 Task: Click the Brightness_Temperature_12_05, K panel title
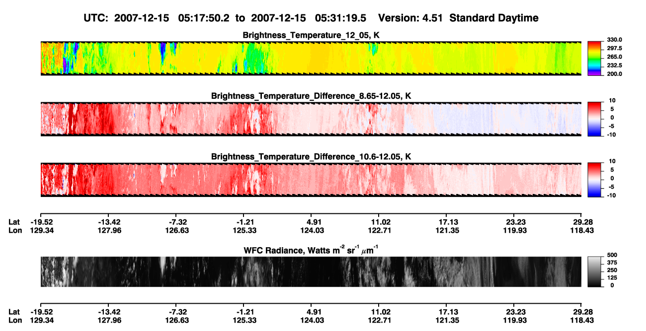click(311, 35)
